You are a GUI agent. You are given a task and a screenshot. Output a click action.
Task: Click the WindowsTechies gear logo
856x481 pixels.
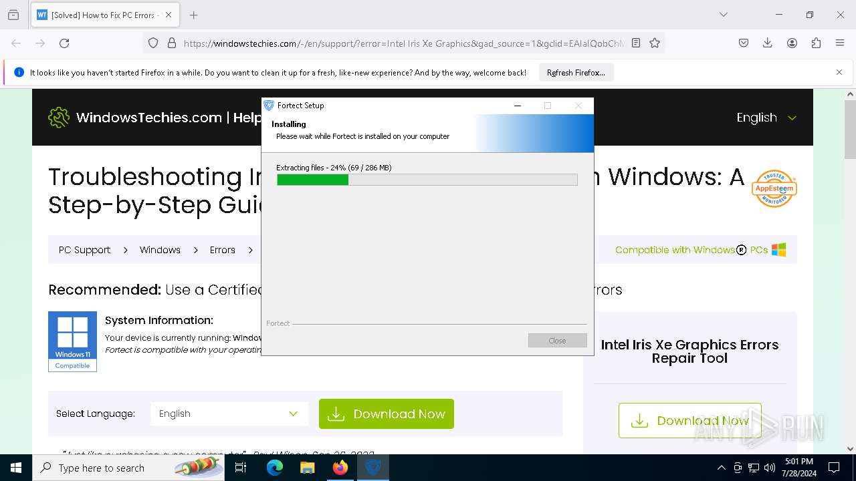[x=59, y=118]
